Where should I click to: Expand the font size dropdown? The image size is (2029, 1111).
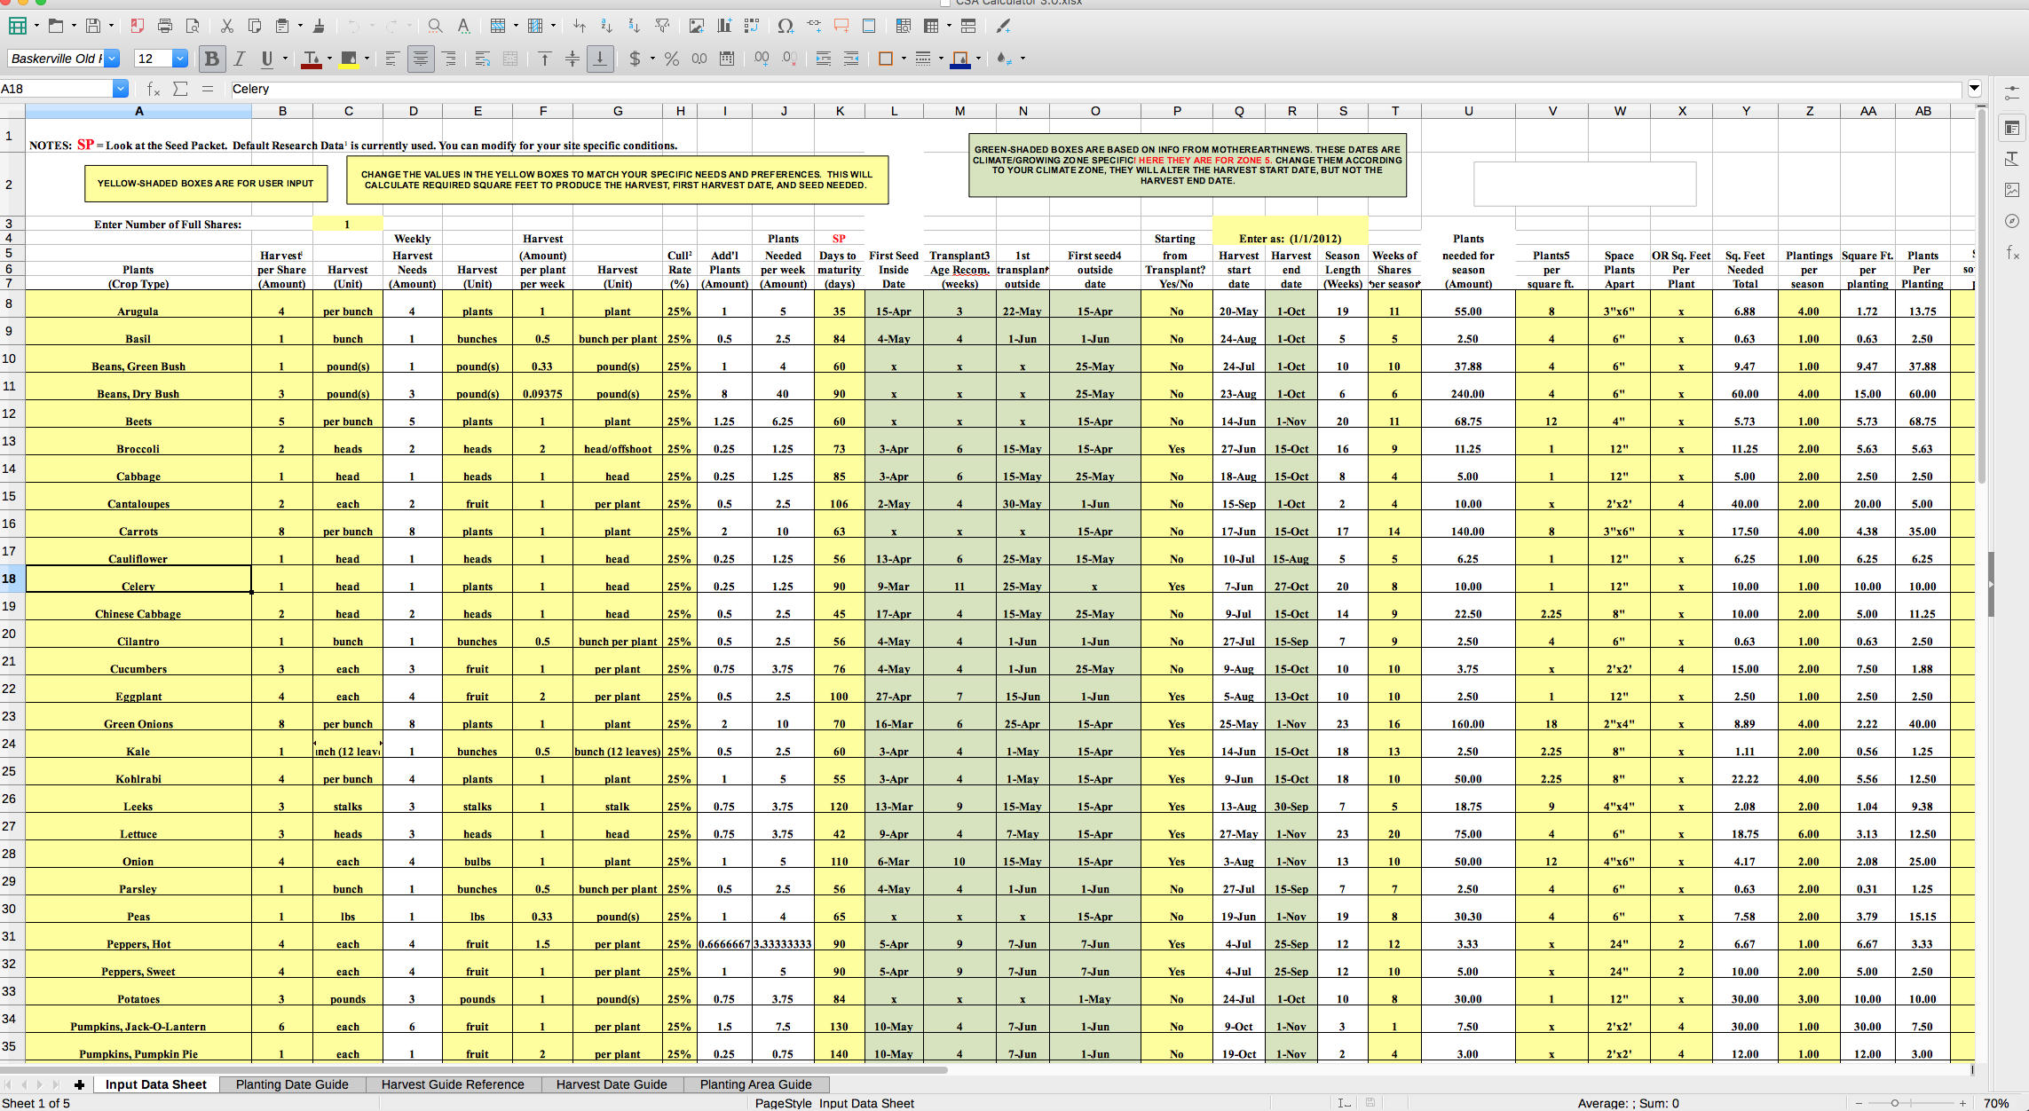pyautogui.click(x=180, y=59)
